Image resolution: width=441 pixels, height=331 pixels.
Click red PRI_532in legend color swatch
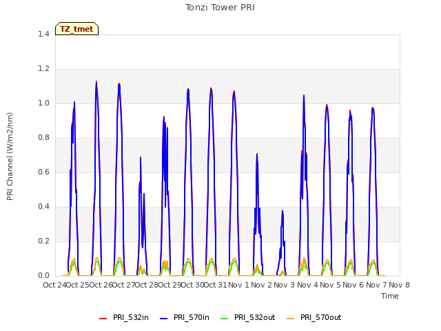tap(103, 319)
